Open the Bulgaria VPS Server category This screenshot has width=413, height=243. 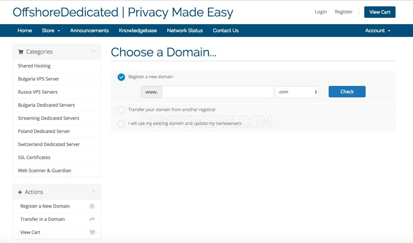[57, 79]
